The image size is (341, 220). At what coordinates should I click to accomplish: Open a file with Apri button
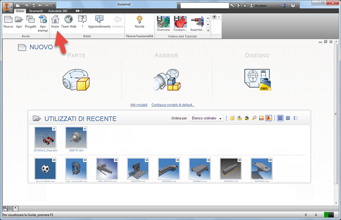pyautogui.click(x=19, y=22)
